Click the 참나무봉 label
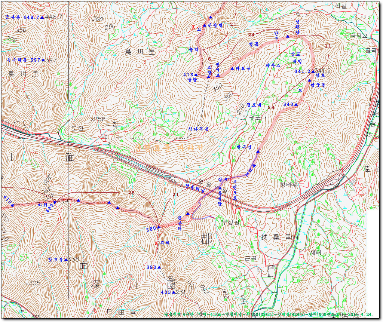383x322 pixels. pos(198,129)
